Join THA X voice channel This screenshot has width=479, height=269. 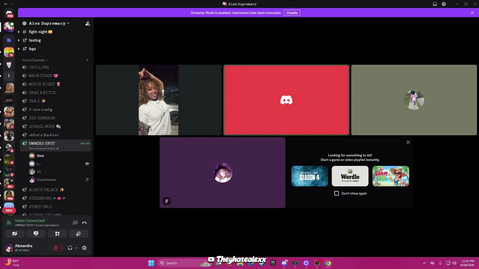[x=56, y=101]
